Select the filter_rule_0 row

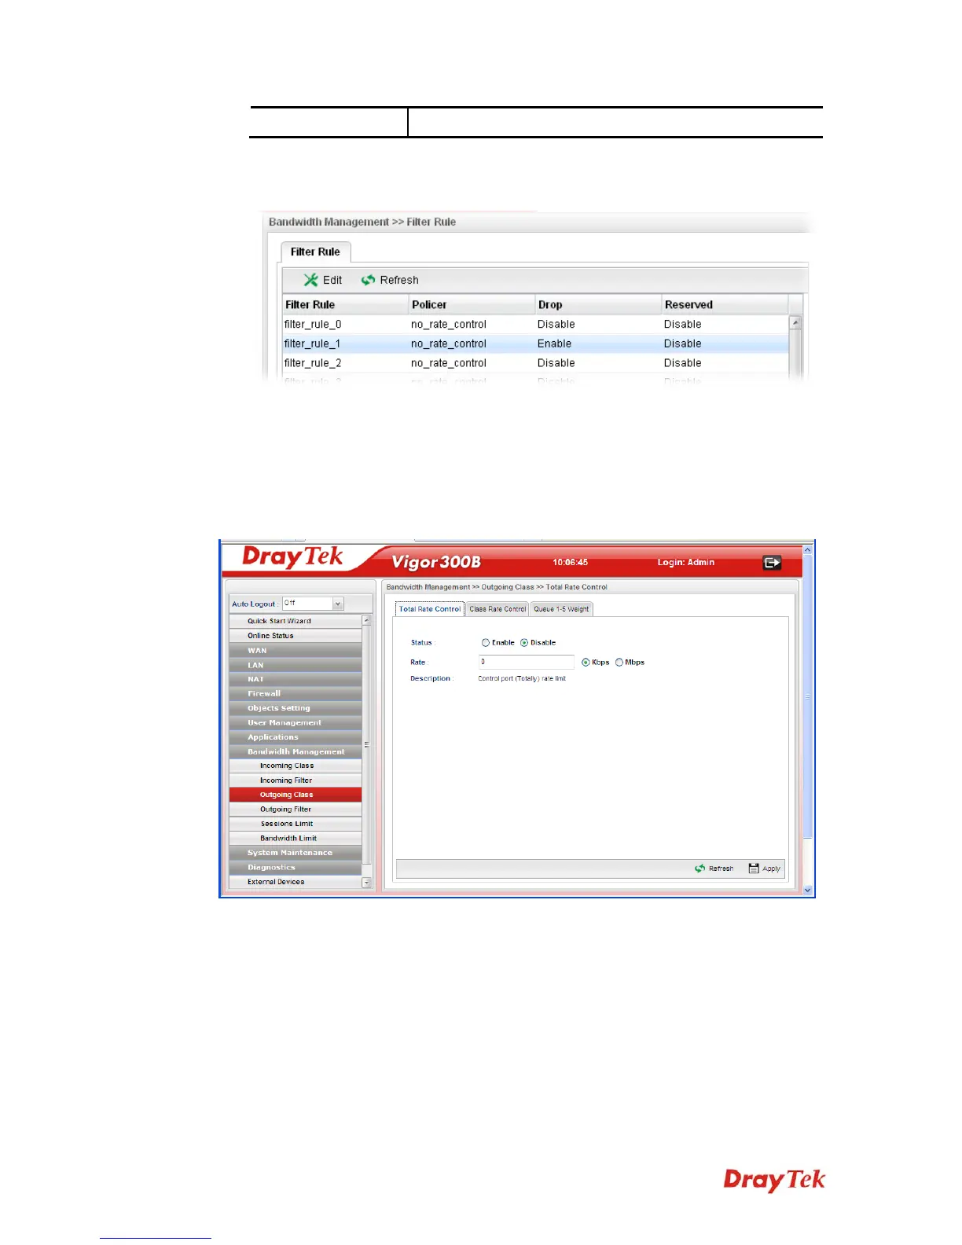pyautogui.click(x=535, y=324)
